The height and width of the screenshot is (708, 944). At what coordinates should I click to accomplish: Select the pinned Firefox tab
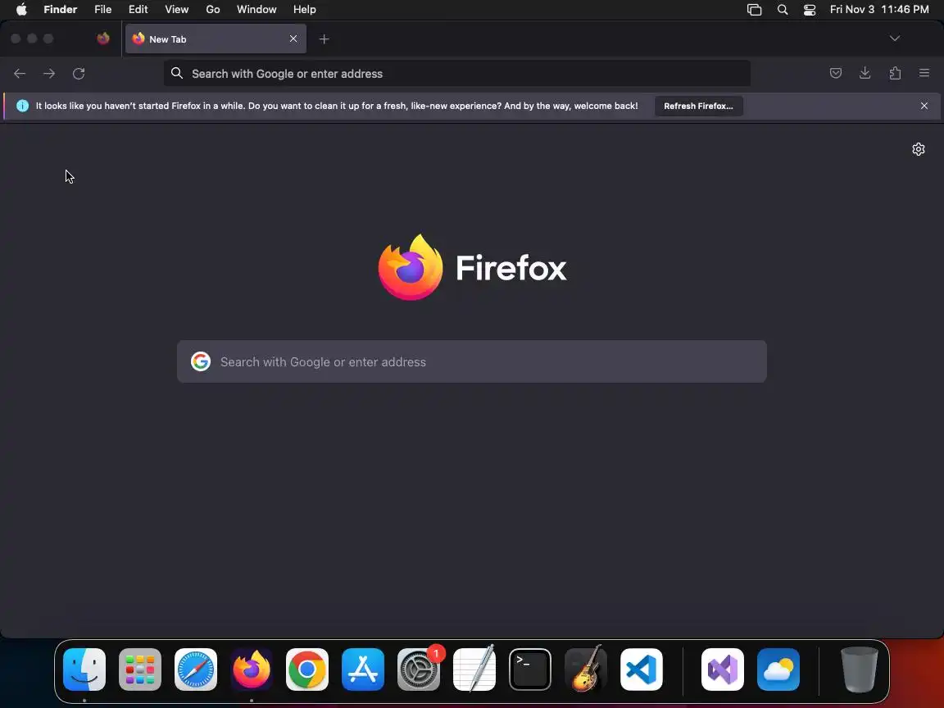(103, 39)
